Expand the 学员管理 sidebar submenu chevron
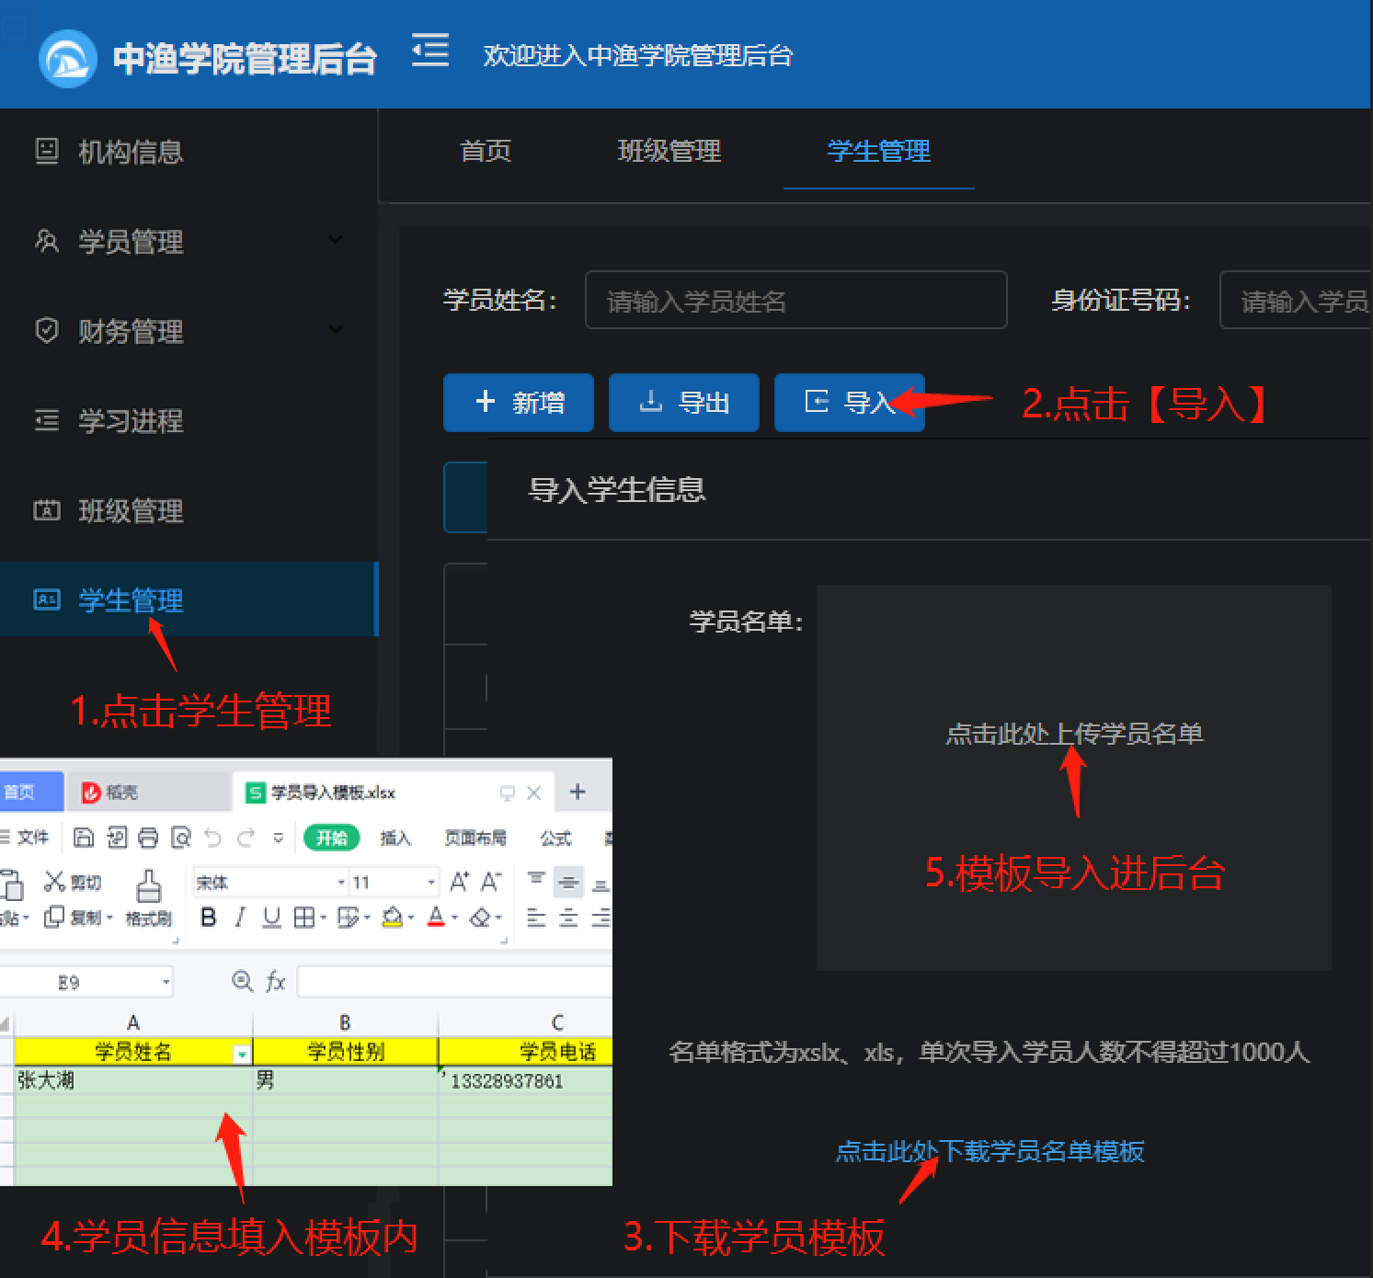Image resolution: width=1373 pixels, height=1278 pixels. click(x=336, y=240)
